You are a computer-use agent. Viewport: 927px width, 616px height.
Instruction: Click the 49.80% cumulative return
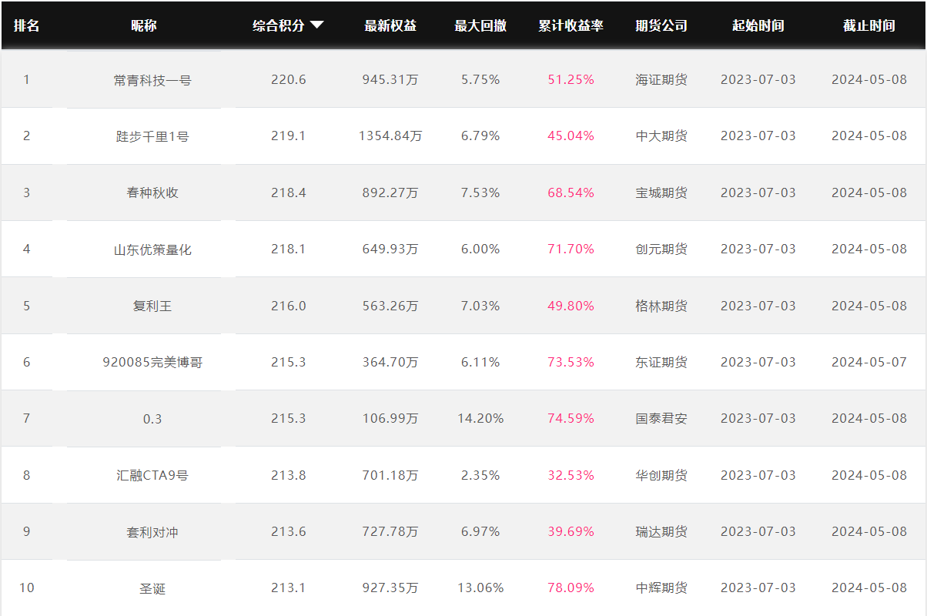tap(571, 306)
